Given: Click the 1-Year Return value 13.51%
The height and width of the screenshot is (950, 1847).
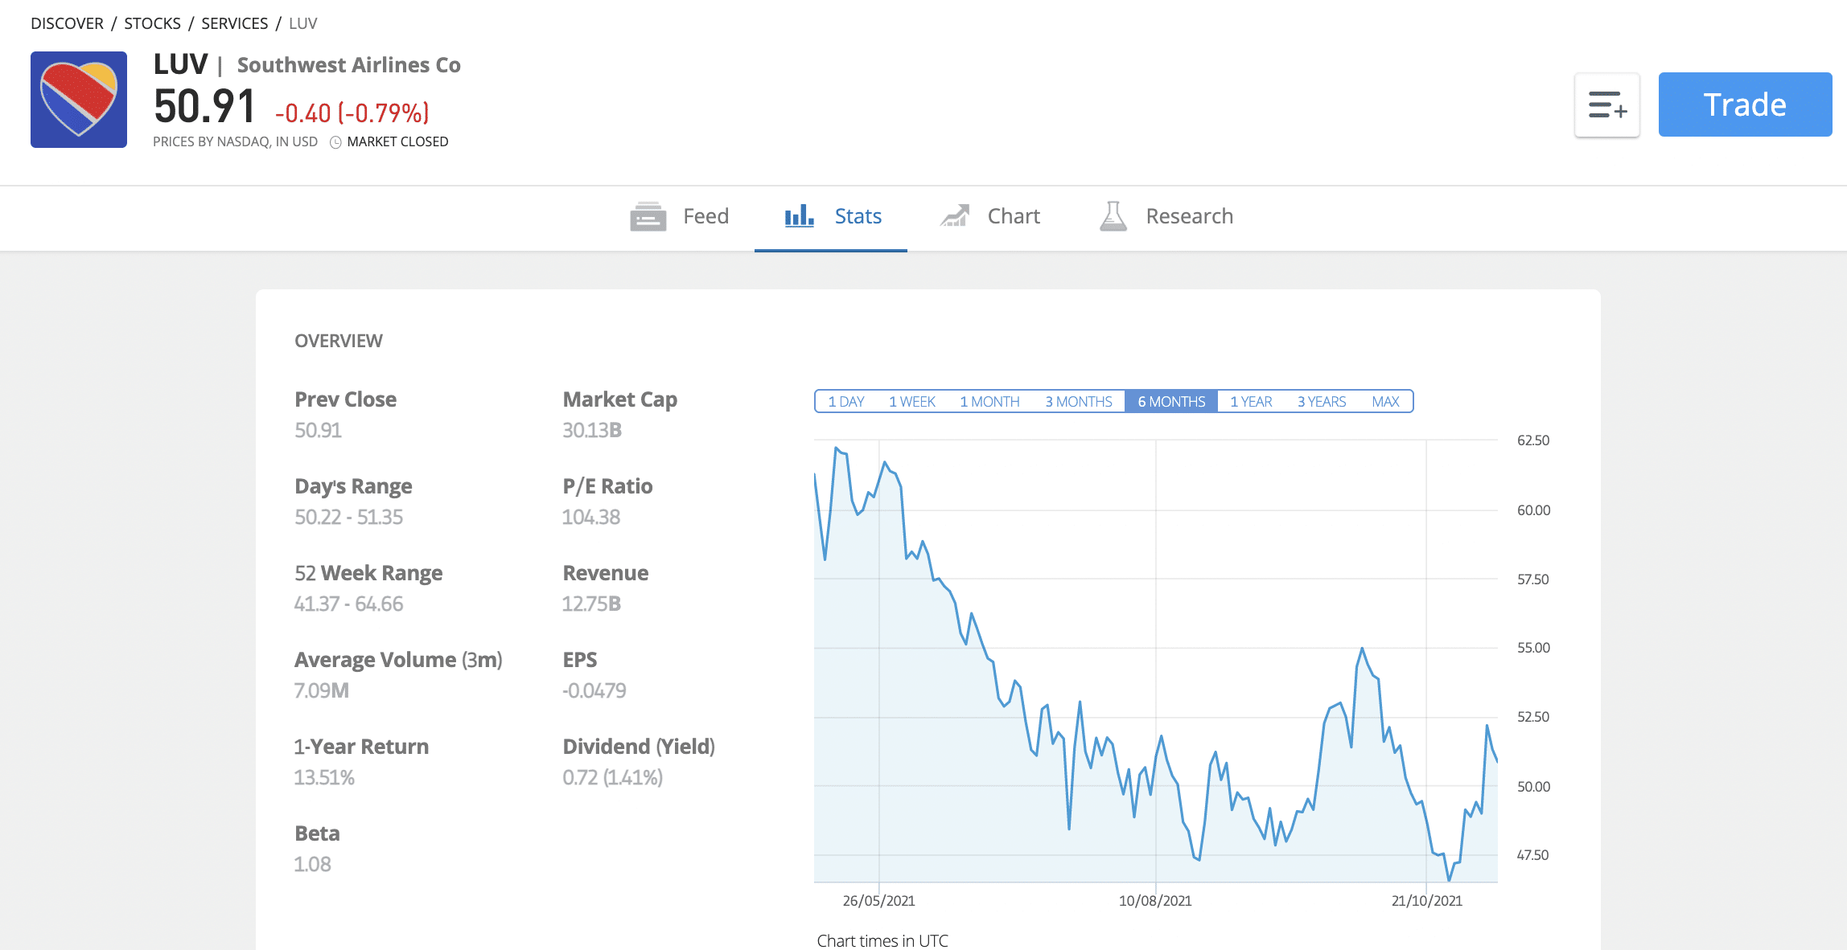Looking at the screenshot, I should coord(324,777).
